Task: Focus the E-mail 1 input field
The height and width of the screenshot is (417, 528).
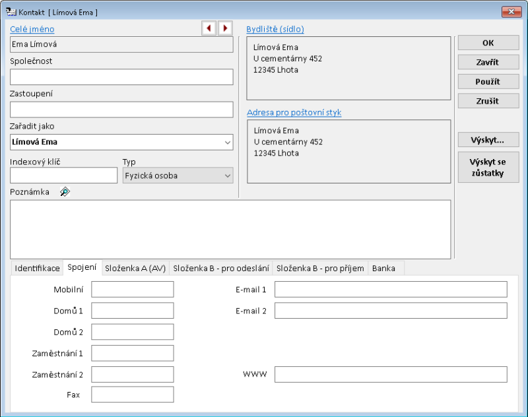Action: 390,290
